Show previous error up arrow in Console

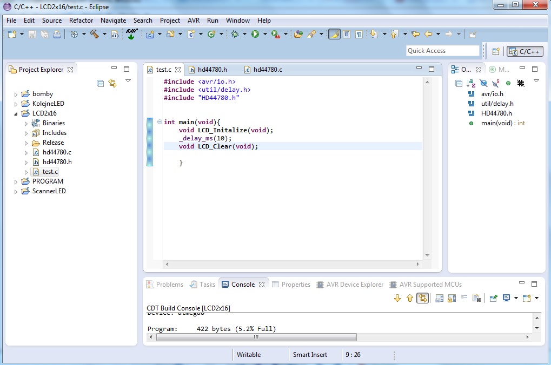pyautogui.click(x=410, y=298)
